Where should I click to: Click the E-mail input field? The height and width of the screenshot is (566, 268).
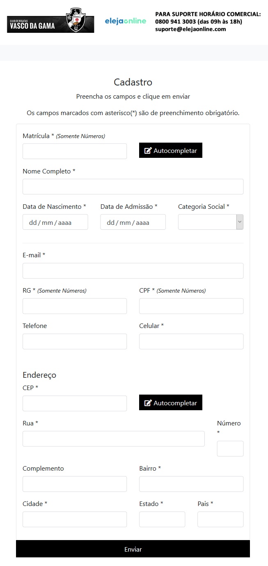click(133, 271)
